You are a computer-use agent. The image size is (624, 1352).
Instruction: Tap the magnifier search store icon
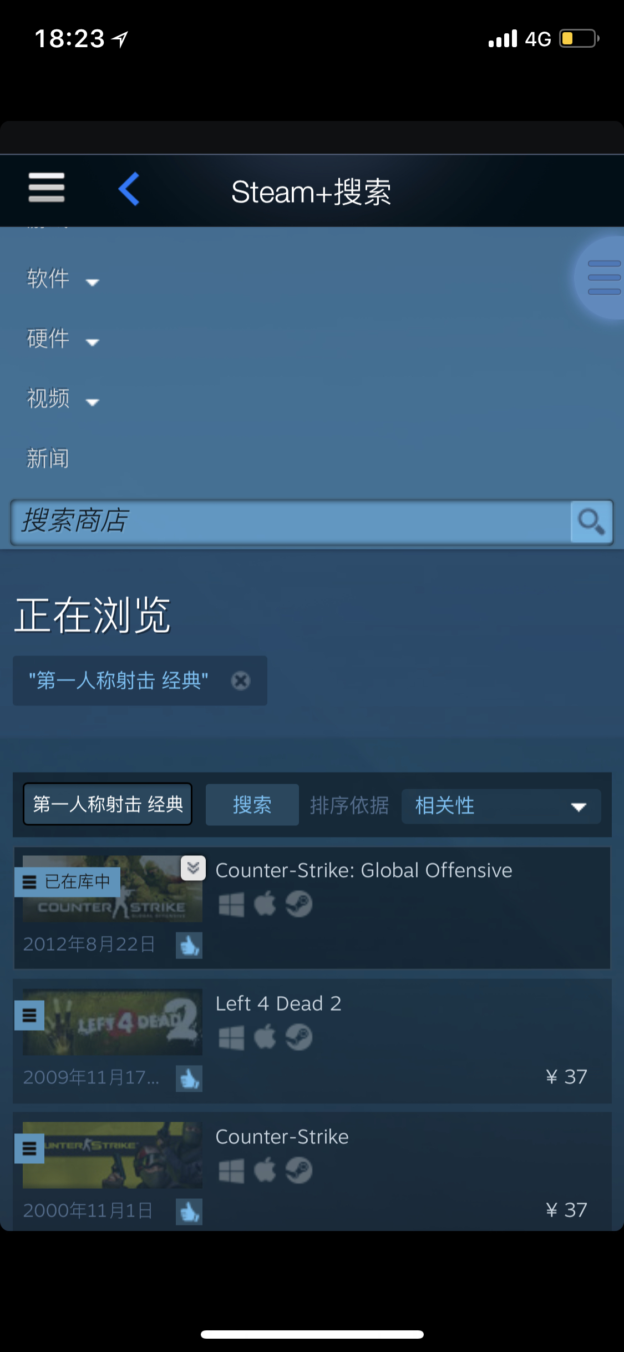click(x=591, y=522)
